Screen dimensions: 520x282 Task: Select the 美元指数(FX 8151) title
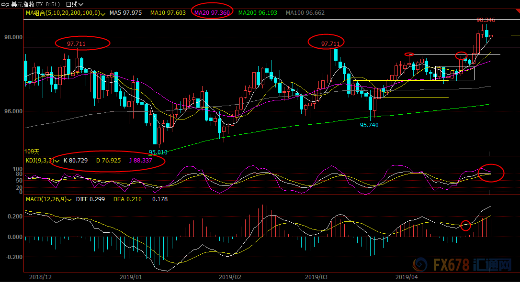35,5
